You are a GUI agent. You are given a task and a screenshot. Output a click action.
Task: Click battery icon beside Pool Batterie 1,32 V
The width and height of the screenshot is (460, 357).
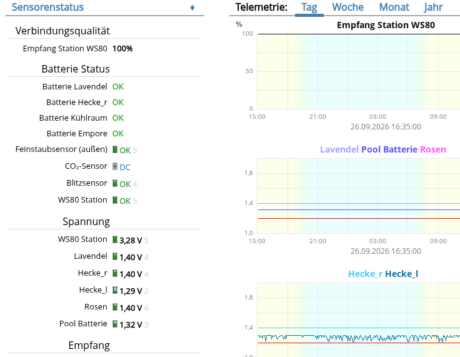pos(115,324)
